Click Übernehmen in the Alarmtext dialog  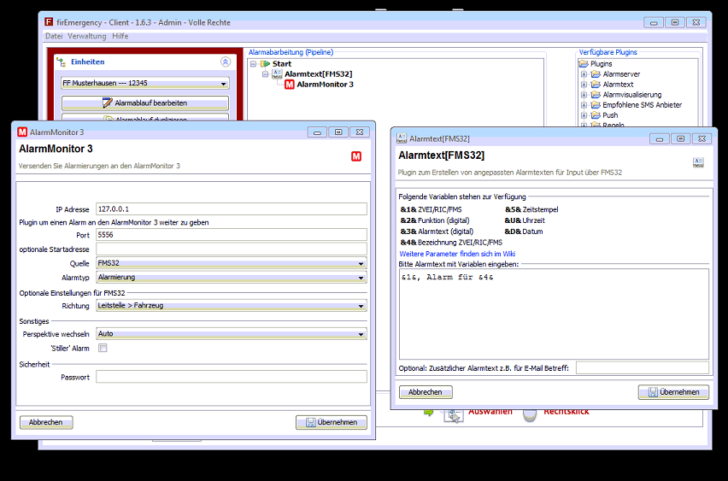click(x=673, y=392)
